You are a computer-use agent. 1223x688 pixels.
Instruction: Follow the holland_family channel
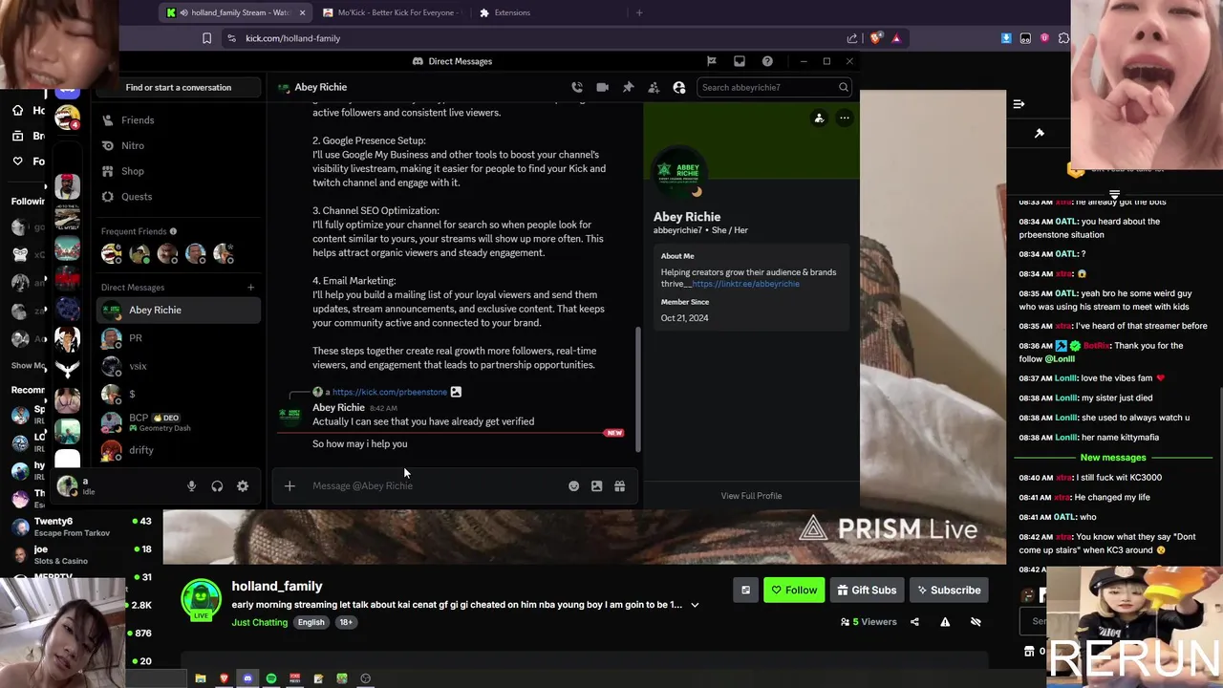pos(794,591)
